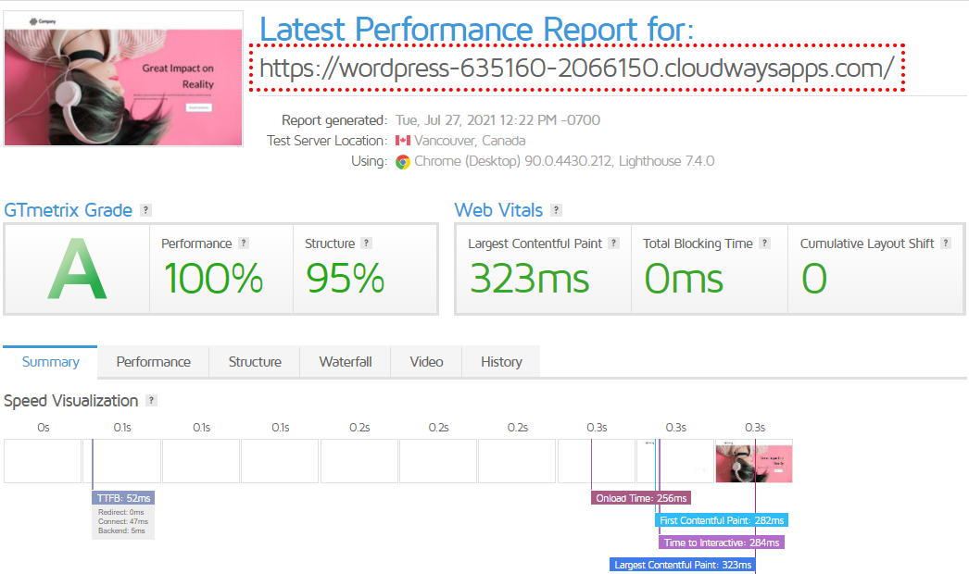Click the GTmetrix Grade help question mark
The height and width of the screenshot is (574, 969).
145,210
